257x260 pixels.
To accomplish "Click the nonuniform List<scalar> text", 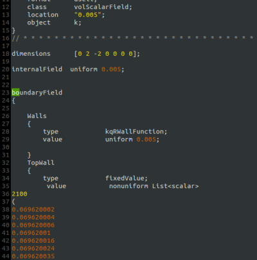I will pos(154,186).
